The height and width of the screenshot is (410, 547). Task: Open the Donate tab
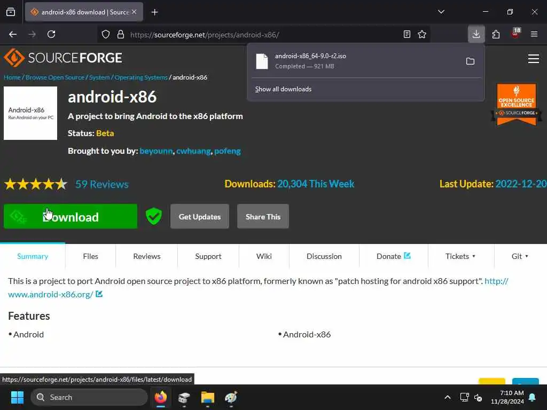click(393, 256)
